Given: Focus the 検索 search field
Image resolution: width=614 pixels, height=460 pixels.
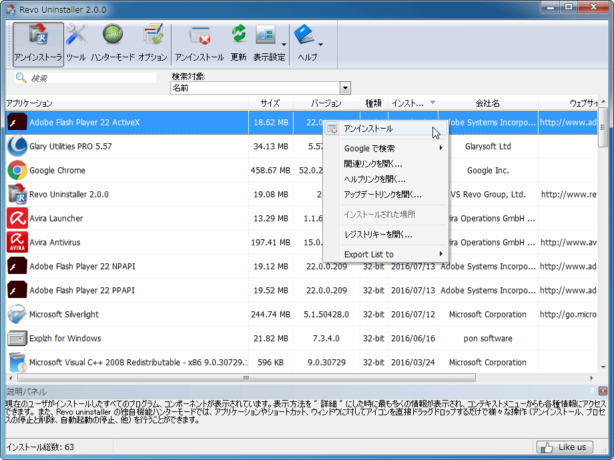Looking at the screenshot, I should pyautogui.click(x=92, y=78).
